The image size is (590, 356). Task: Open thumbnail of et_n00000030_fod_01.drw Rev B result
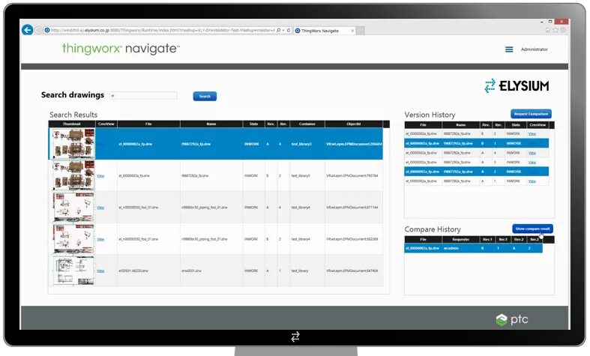tap(73, 239)
